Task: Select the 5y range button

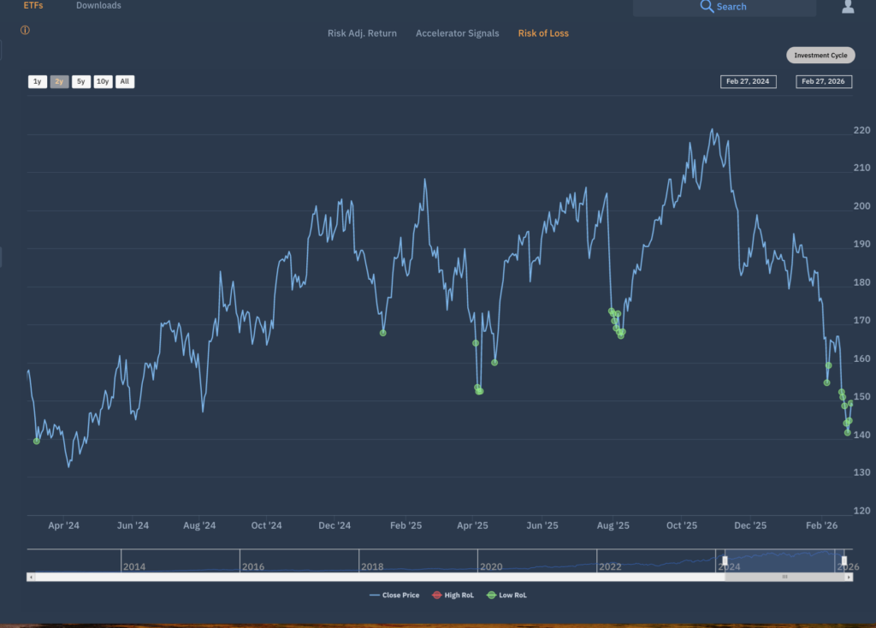Action: tap(80, 82)
